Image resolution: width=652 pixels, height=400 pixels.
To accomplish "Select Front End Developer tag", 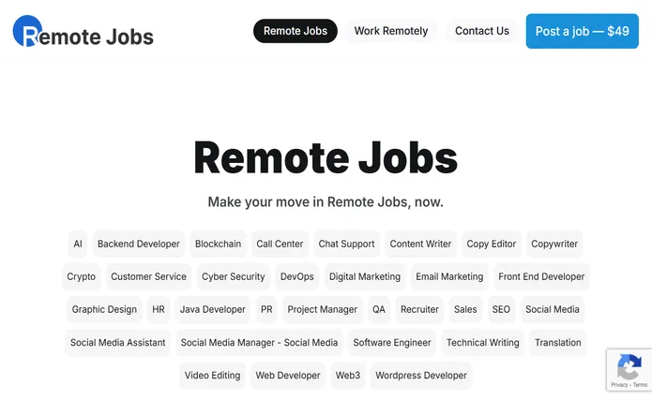I will pyautogui.click(x=541, y=276).
